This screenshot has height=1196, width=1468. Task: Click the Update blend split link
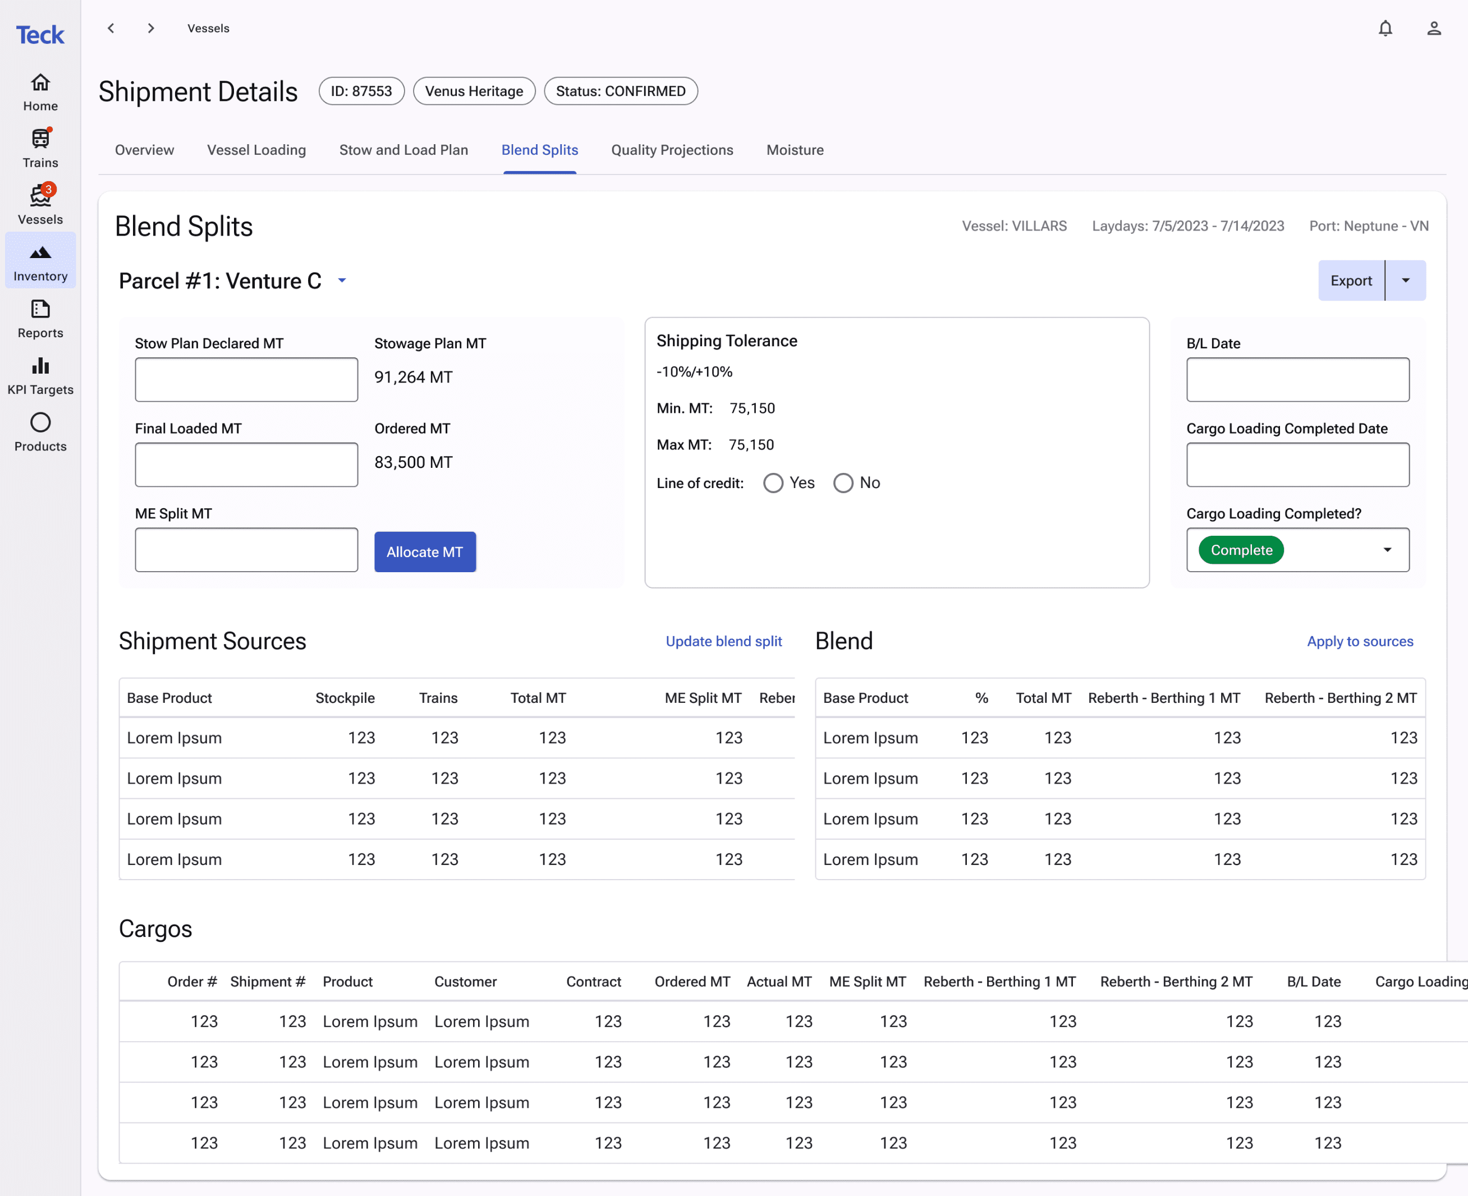[724, 641]
